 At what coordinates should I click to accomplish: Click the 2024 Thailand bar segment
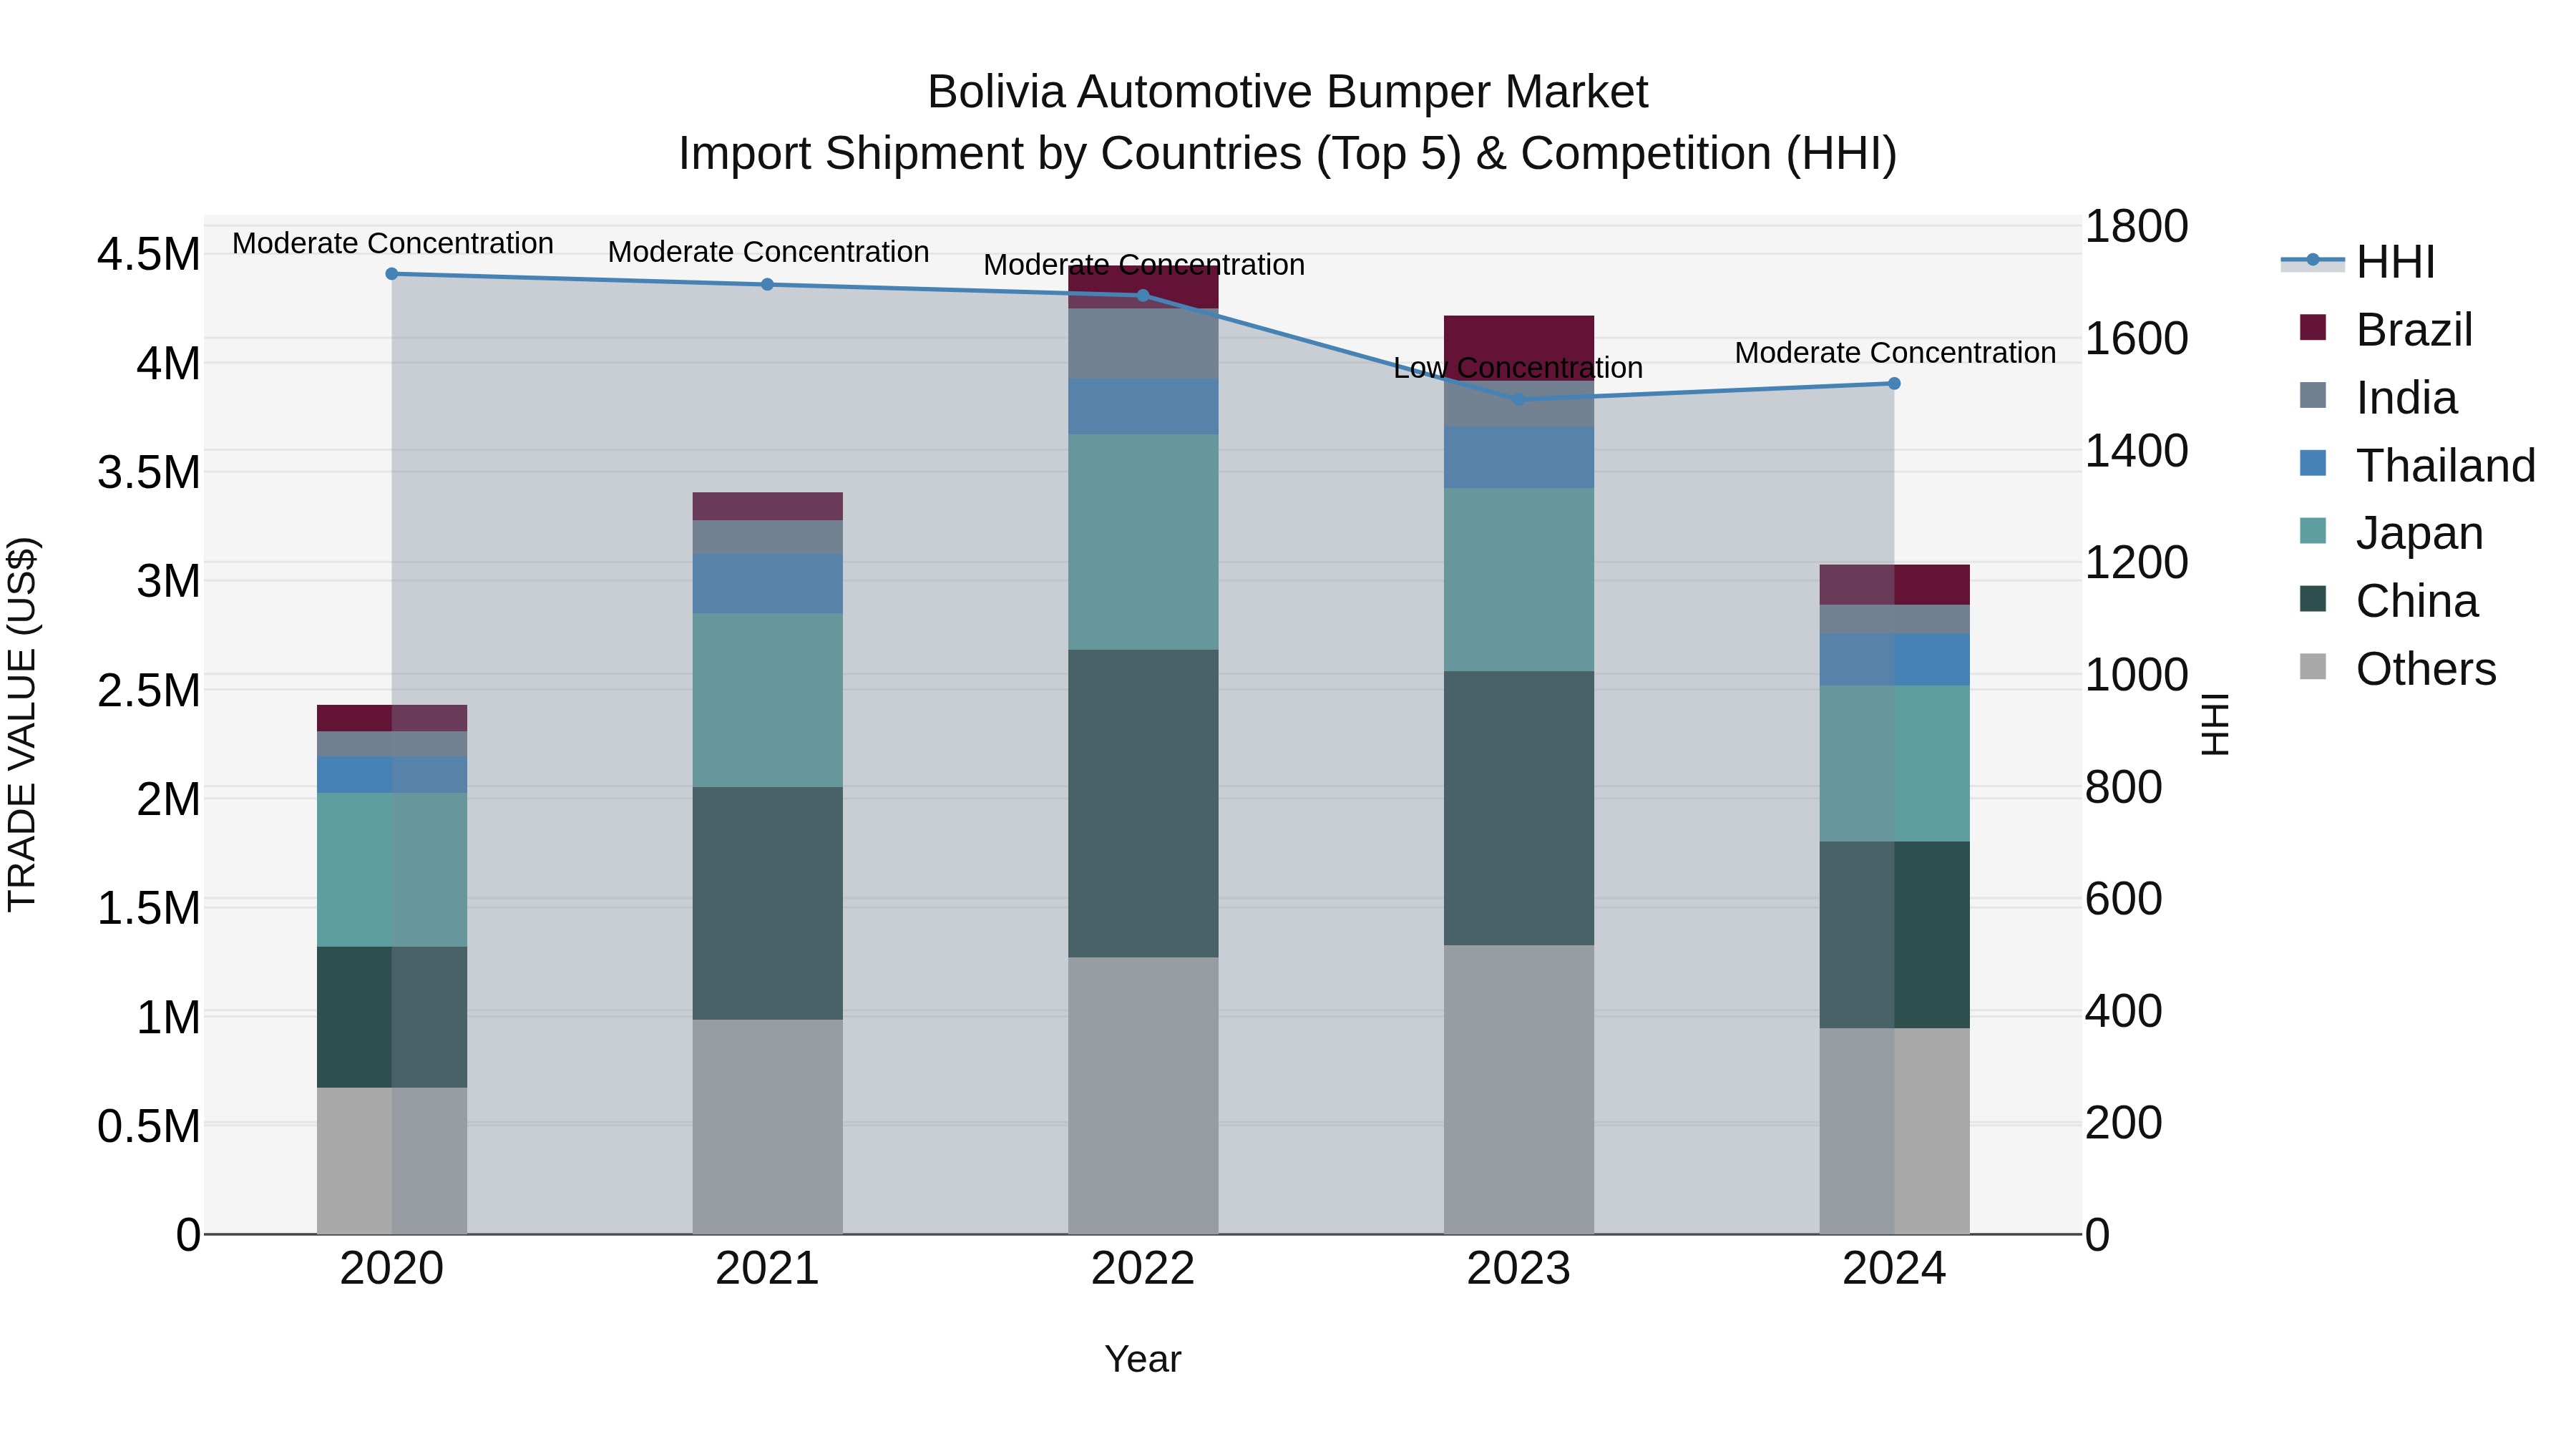[1894, 660]
